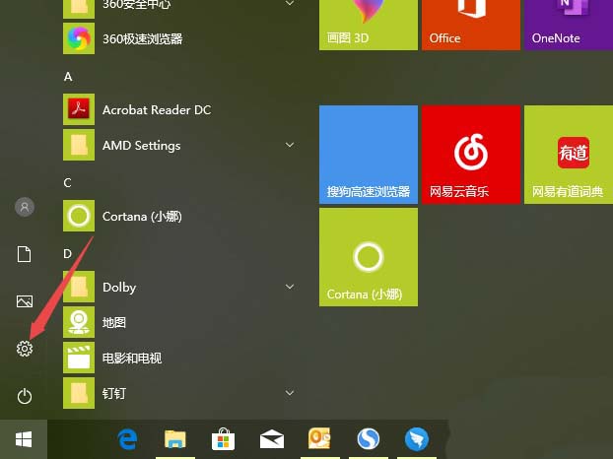
Task: Jump to letter A section header
Action: click(68, 76)
